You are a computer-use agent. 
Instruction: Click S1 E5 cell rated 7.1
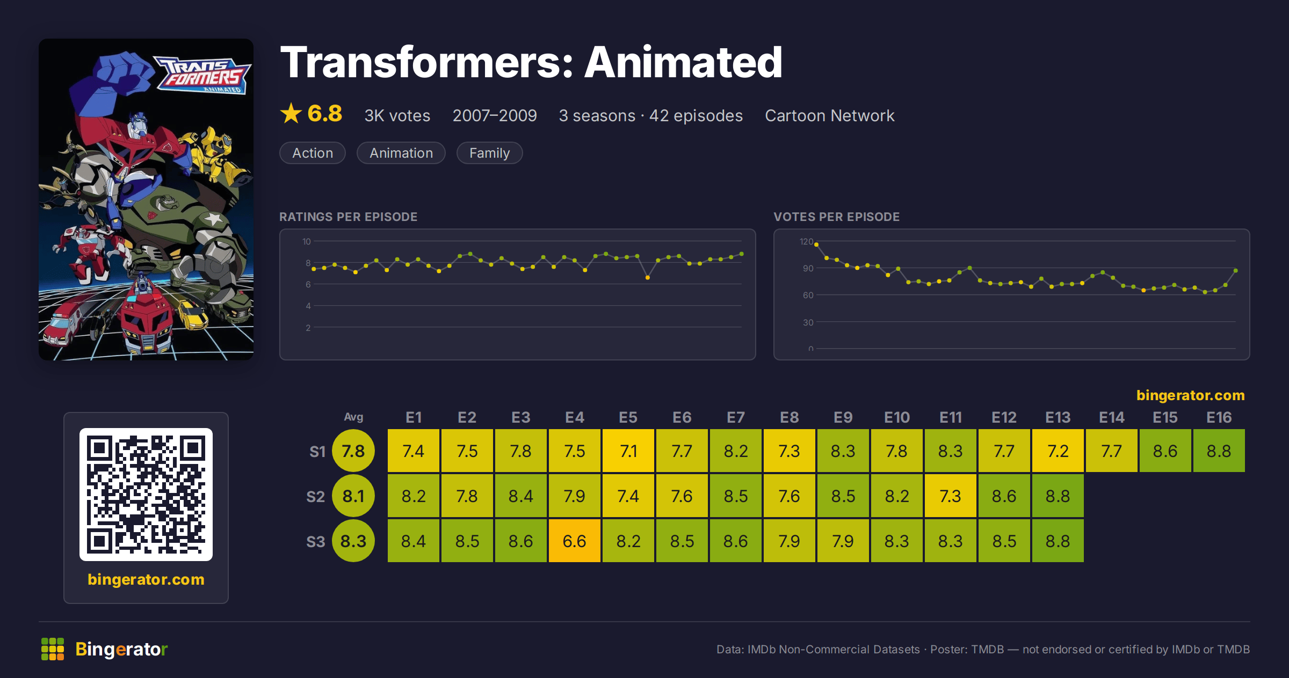628,451
